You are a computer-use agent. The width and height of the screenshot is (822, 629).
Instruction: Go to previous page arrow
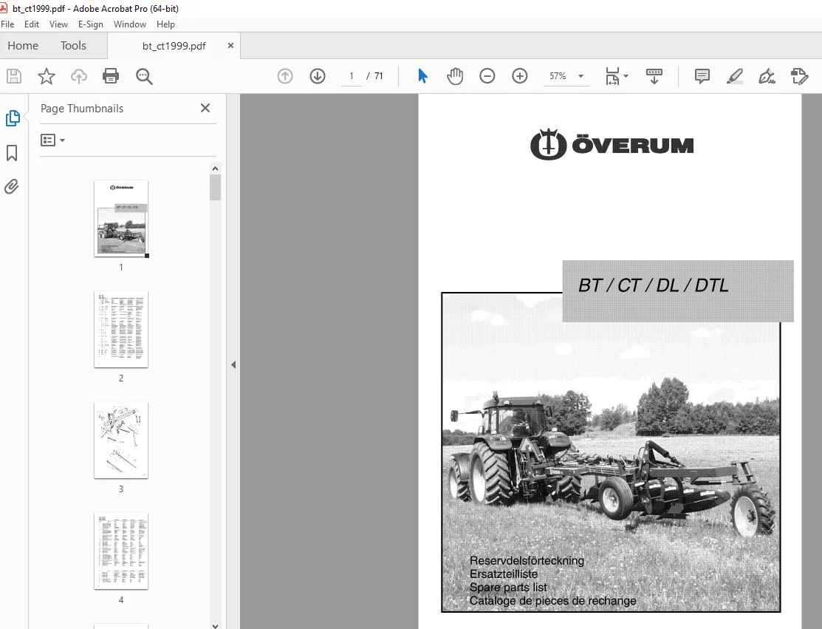(x=284, y=76)
